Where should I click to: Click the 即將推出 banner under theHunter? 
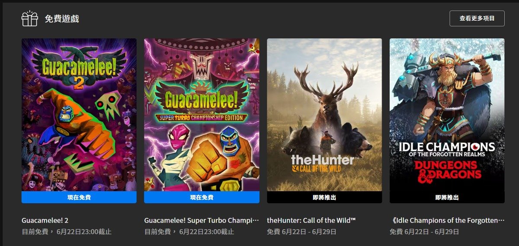(x=324, y=197)
